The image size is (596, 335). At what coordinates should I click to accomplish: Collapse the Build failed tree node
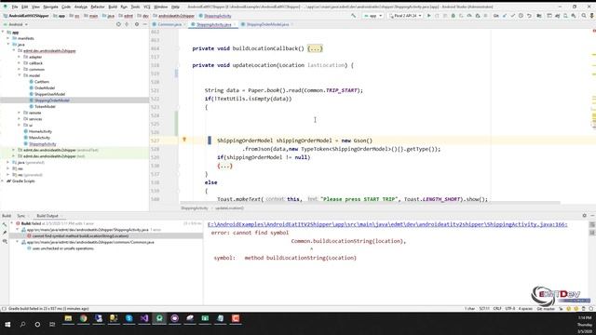pyautogui.click(x=12, y=223)
